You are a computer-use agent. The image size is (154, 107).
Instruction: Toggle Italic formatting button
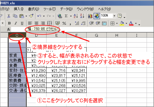16,23
